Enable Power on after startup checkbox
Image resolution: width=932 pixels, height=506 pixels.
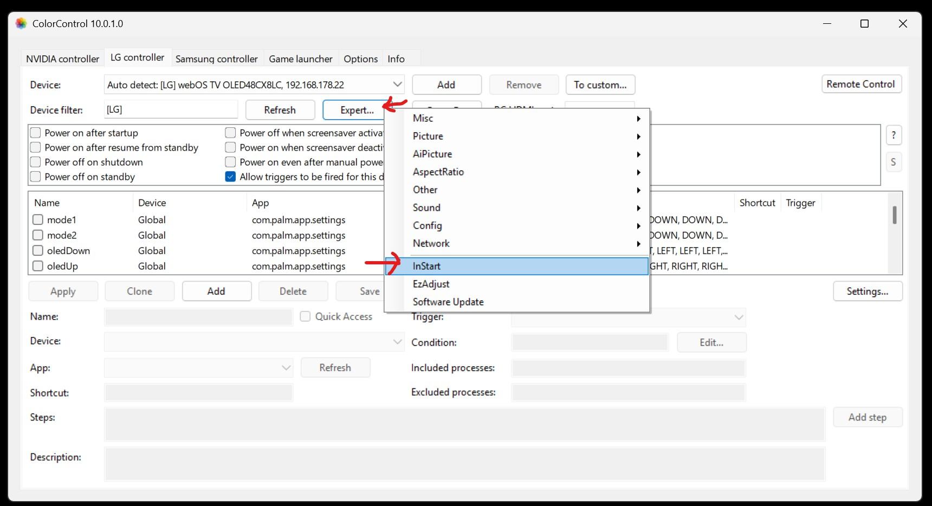pyautogui.click(x=36, y=133)
